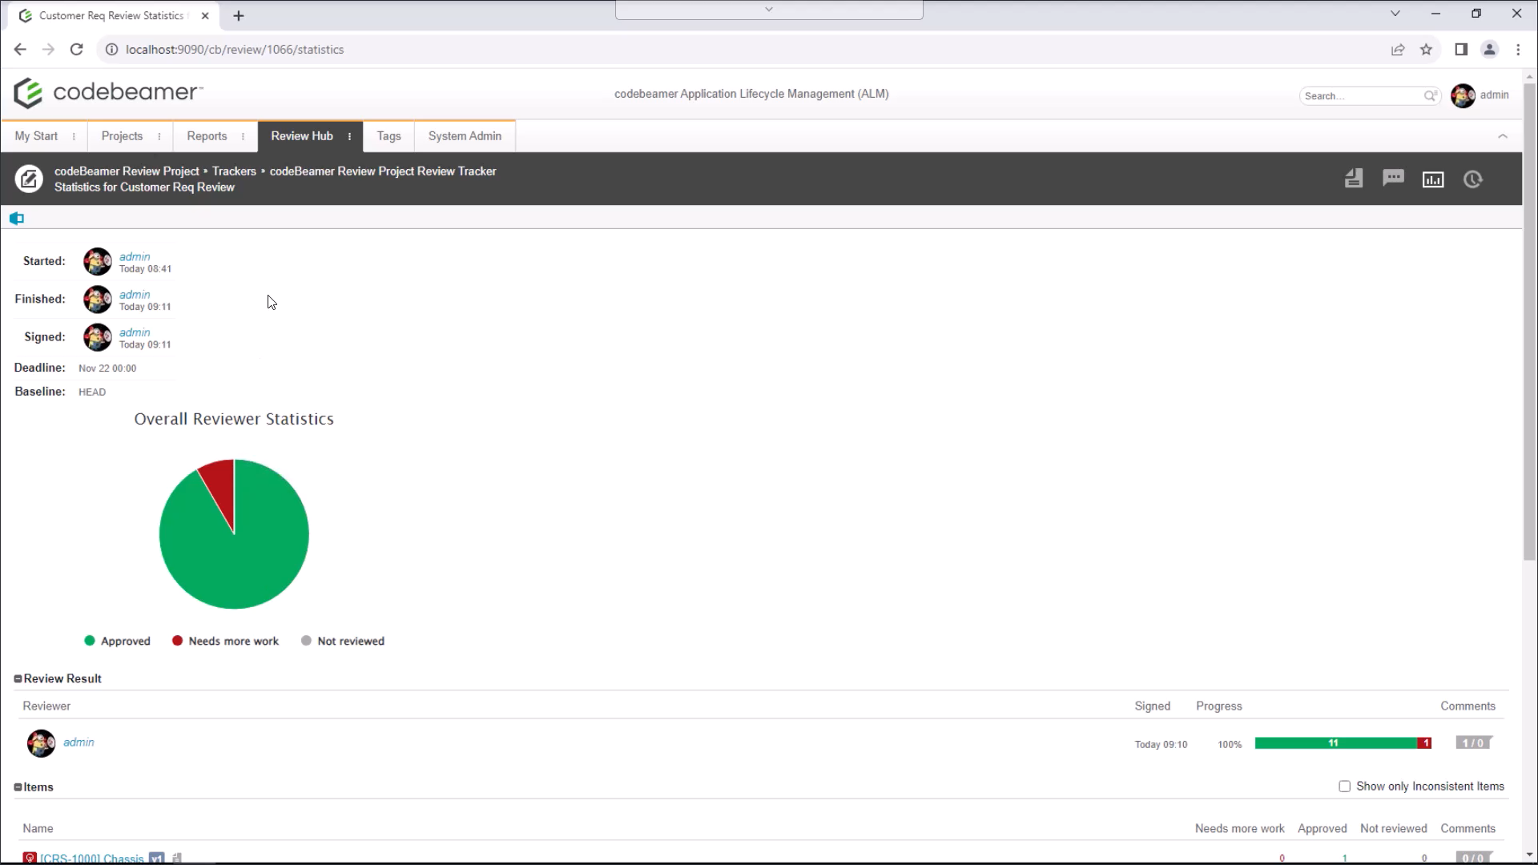Open the browser side panel icon
The width and height of the screenshot is (1538, 865).
click(1461, 50)
